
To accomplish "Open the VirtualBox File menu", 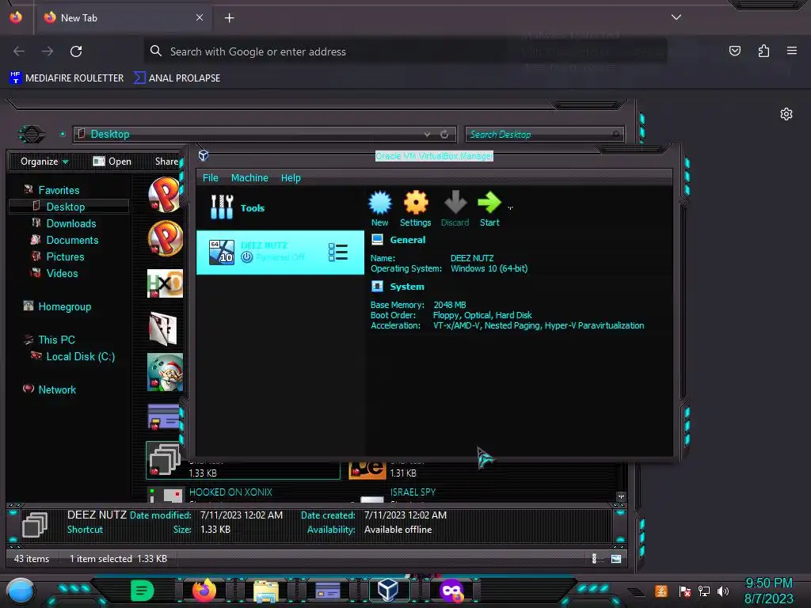I will 210,178.
